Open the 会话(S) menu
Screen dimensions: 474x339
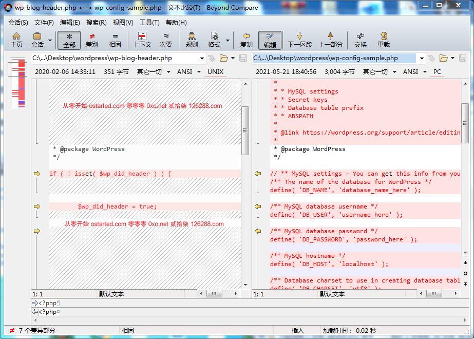[18, 23]
